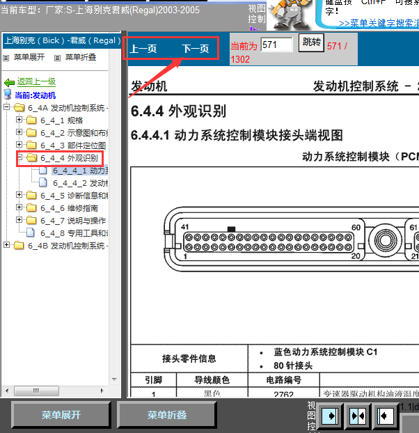The image size is (419, 433).
Task: Click folder icon of 6_4_5 诊断信息
Action: coord(31,196)
